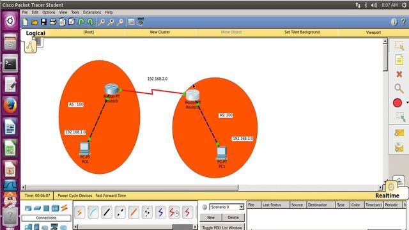Image resolution: width=409 pixels, height=230 pixels.
Task: Open the Extensions menu
Action: pos(92,12)
